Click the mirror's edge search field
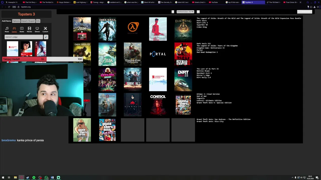Screen dimensions: 321x180 click(x=24, y=37)
